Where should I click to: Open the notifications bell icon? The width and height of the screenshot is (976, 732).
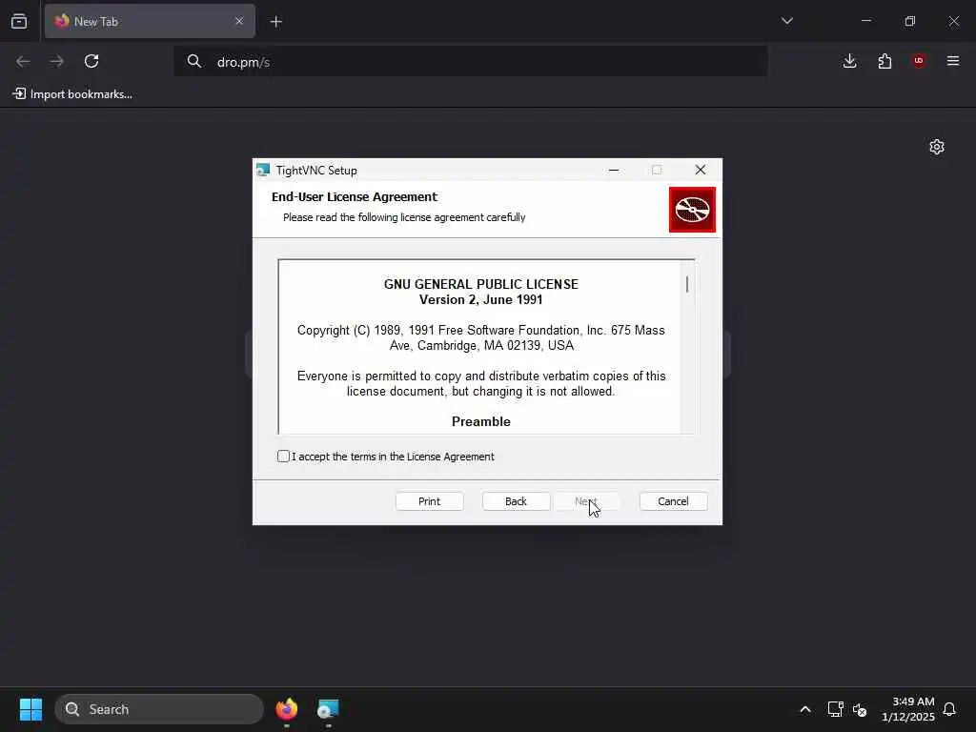click(949, 709)
